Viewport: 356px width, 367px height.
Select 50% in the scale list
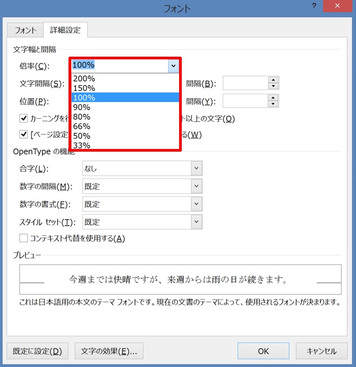(125, 136)
